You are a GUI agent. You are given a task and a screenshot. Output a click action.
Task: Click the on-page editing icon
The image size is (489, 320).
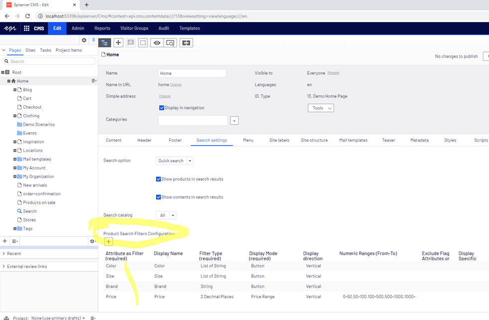(131, 43)
